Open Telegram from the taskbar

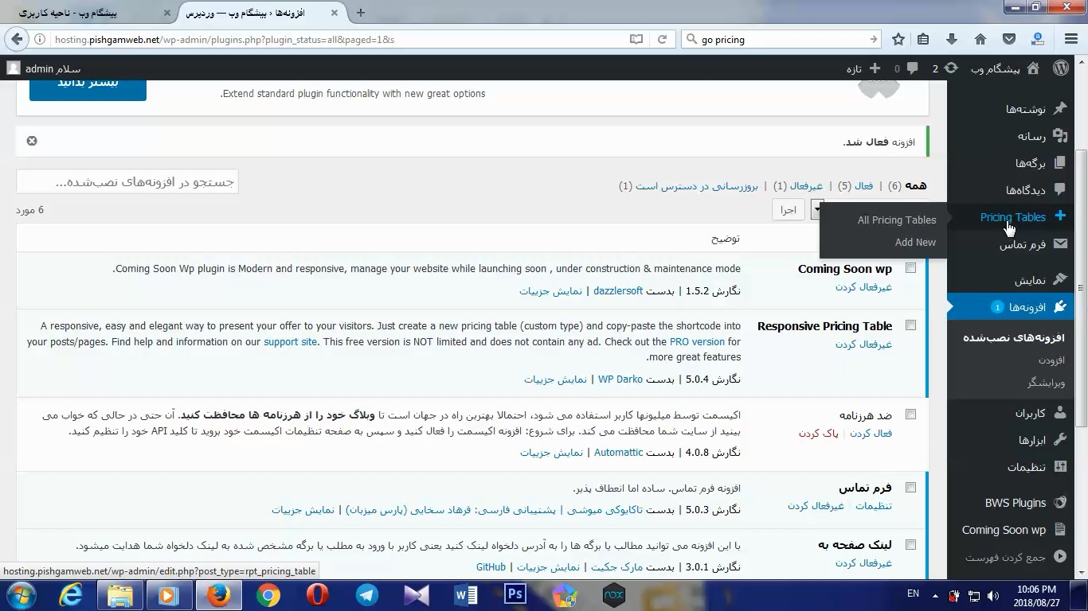[x=367, y=594]
